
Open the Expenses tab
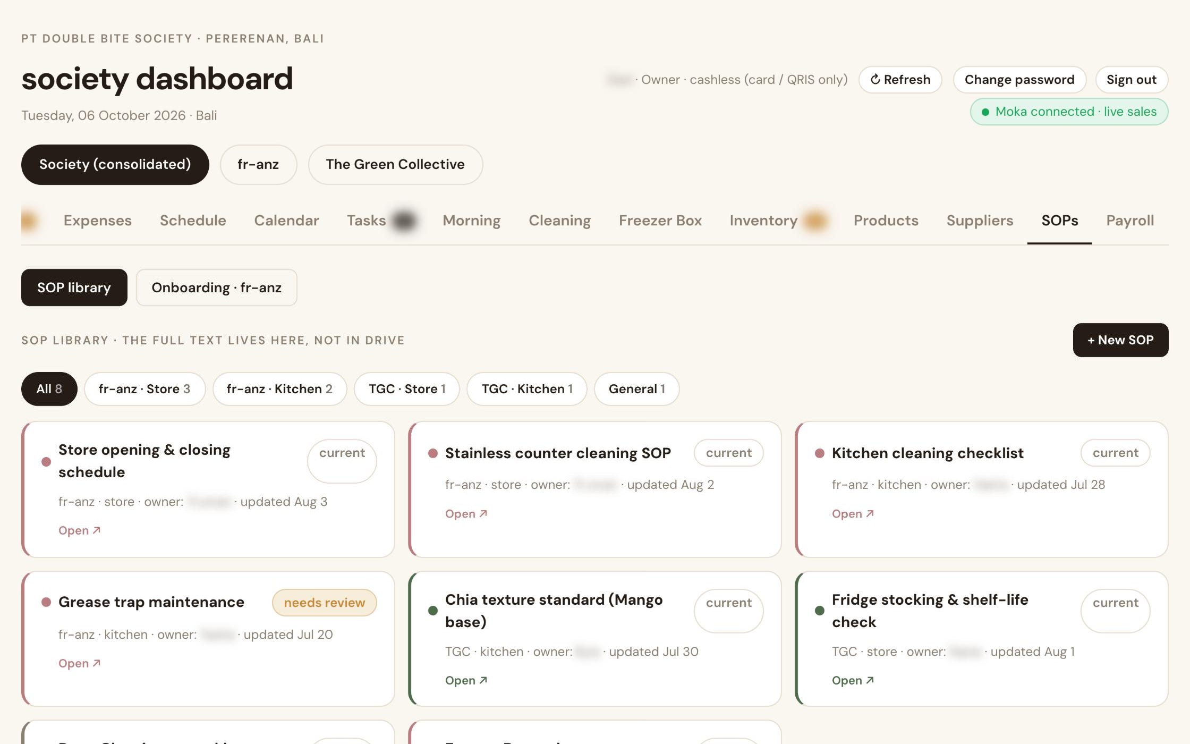point(97,221)
